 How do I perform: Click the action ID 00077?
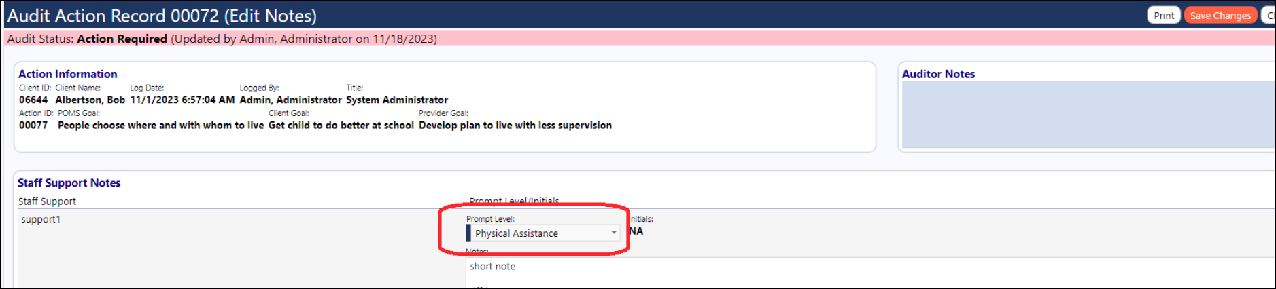point(33,125)
